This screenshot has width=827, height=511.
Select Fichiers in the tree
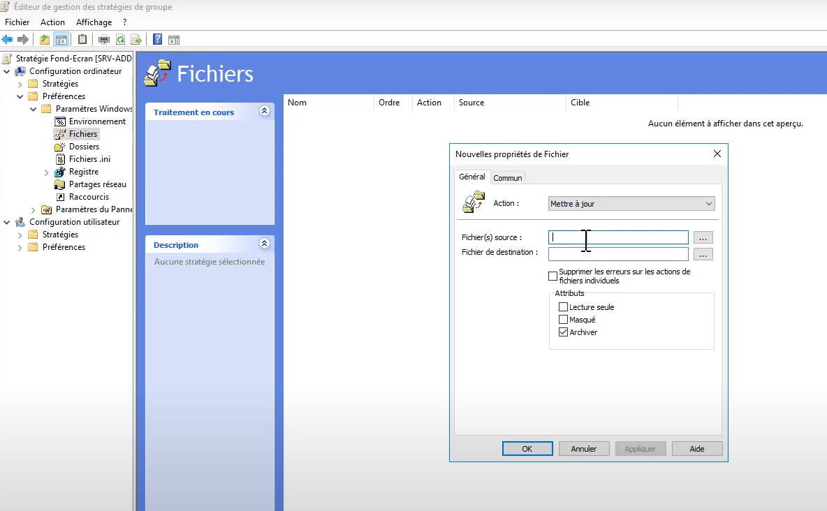(x=83, y=134)
